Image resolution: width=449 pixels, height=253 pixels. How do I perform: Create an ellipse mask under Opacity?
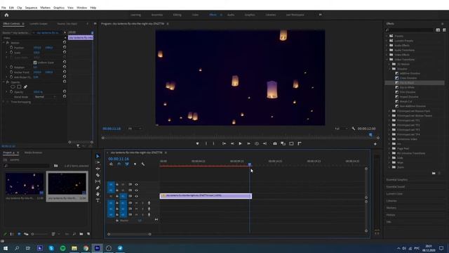[x=13, y=86]
